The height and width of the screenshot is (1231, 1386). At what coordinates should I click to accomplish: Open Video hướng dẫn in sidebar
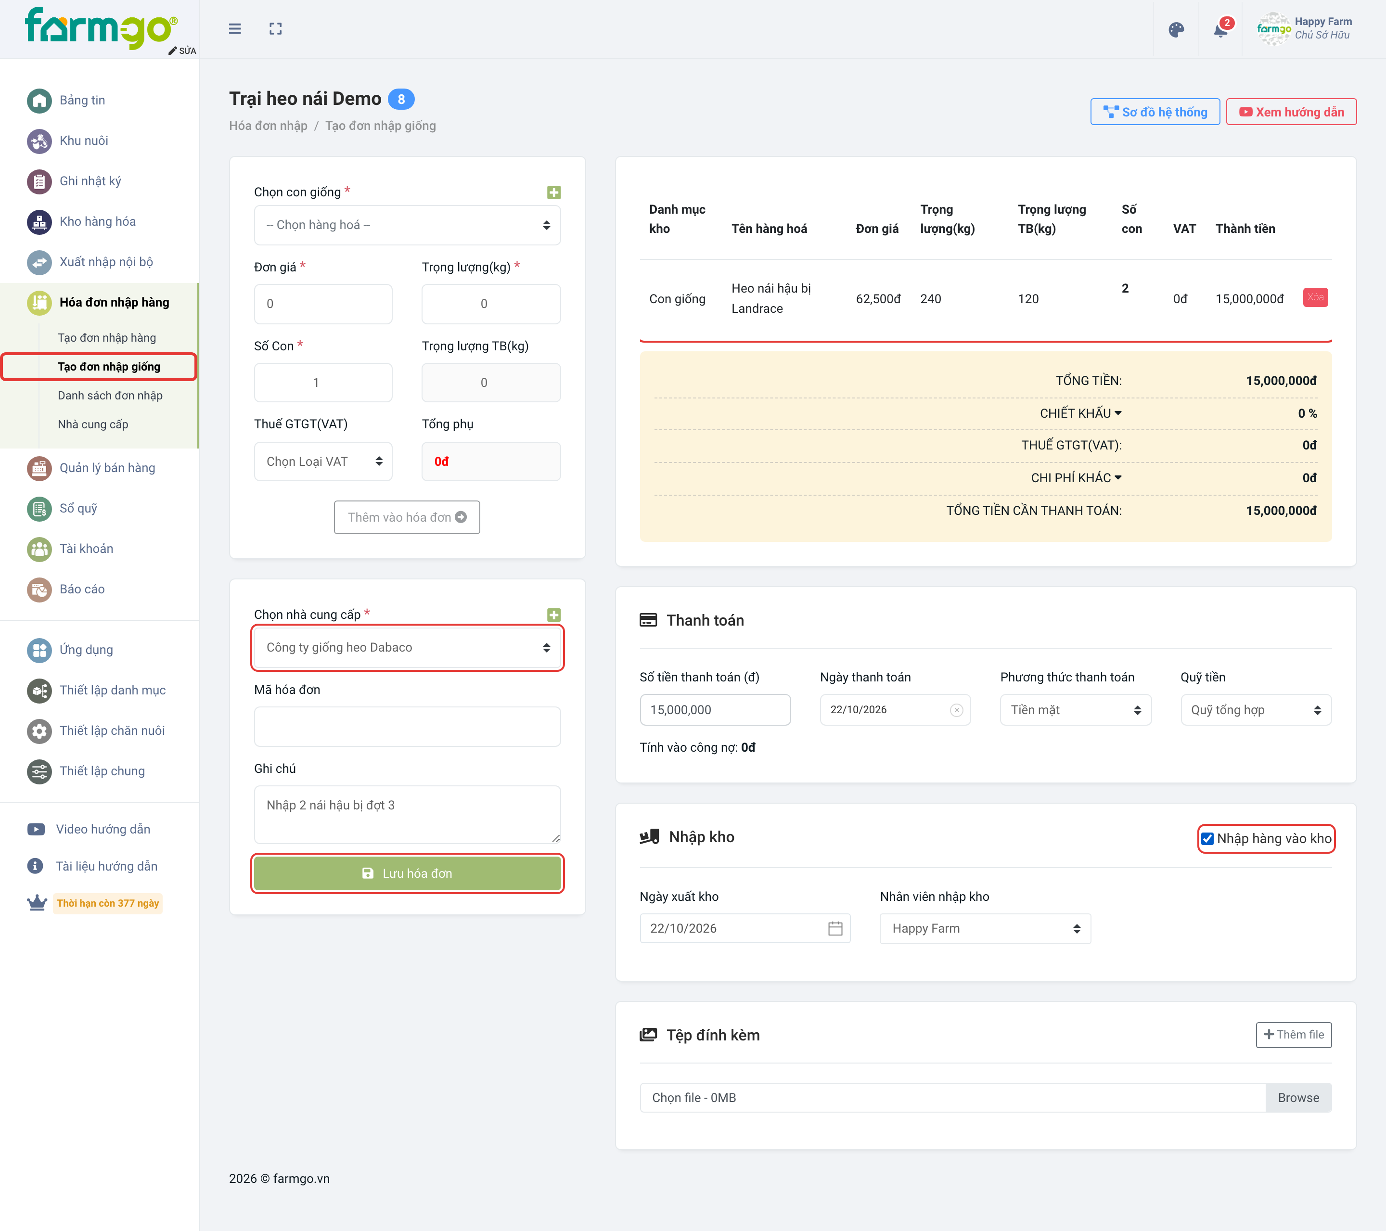(103, 829)
